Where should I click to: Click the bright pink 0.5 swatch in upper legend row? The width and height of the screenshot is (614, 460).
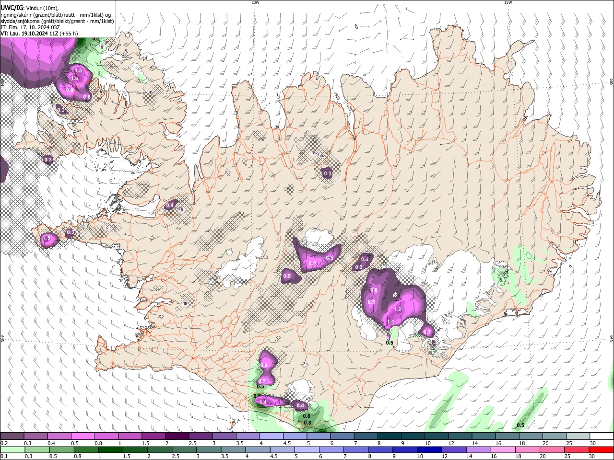click(83, 437)
